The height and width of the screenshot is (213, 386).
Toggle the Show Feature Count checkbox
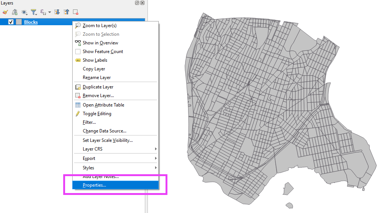78,52
